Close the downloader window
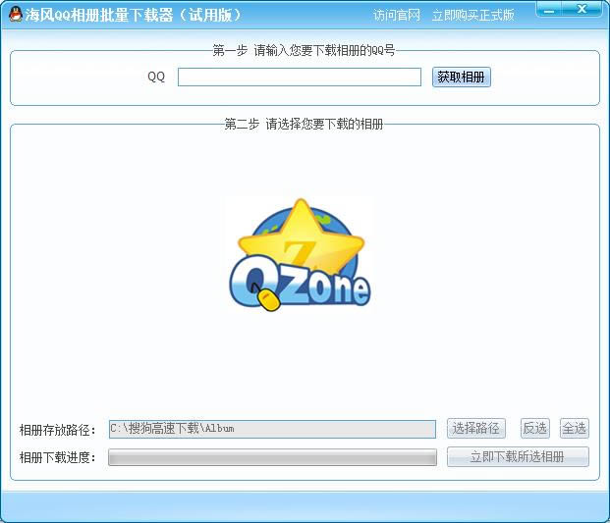Image resolution: width=610 pixels, height=523 pixels. click(582, 10)
